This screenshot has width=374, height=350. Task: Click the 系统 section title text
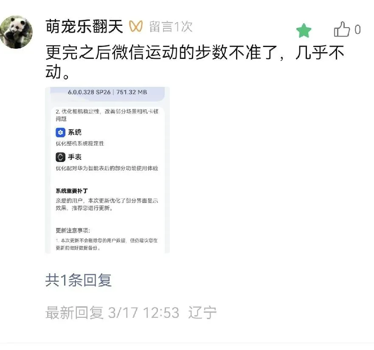click(75, 132)
